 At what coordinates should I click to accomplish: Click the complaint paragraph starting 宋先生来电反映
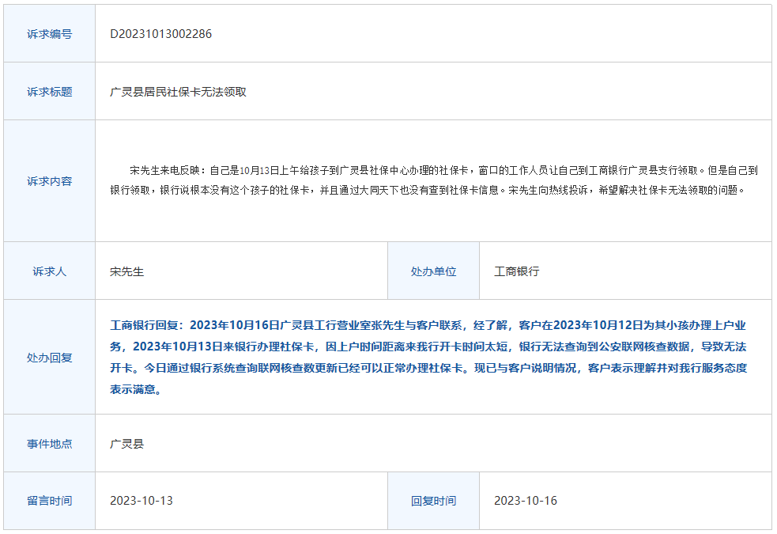pyautogui.click(x=434, y=180)
